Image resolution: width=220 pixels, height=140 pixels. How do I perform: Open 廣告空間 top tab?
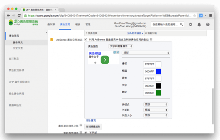tap(65, 24)
